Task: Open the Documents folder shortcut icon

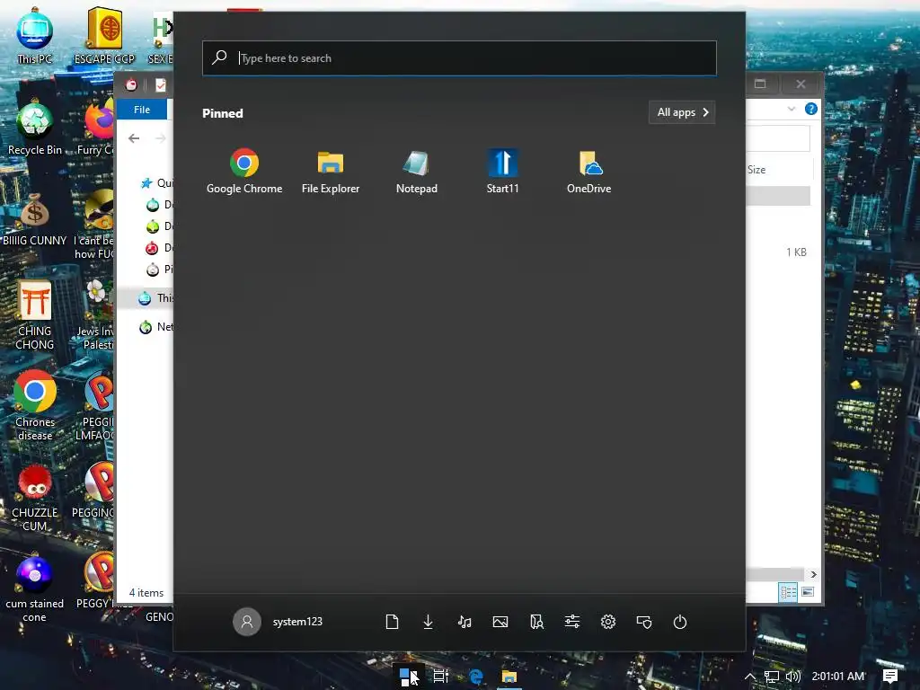Action: coord(392,622)
